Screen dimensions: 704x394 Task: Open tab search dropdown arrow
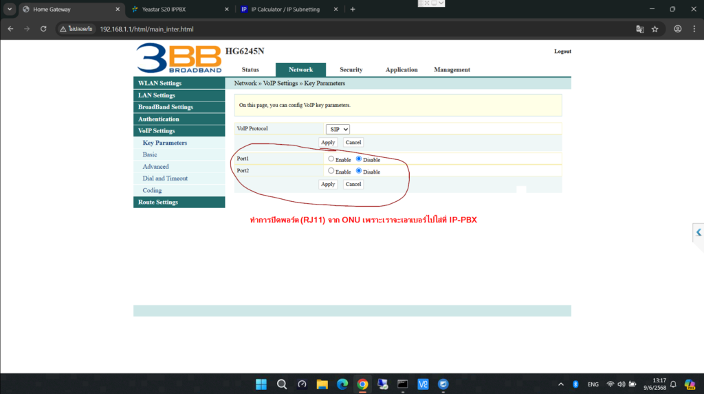[x=10, y=9]
